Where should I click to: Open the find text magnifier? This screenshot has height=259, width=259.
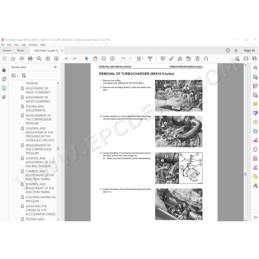coord(39,58)
